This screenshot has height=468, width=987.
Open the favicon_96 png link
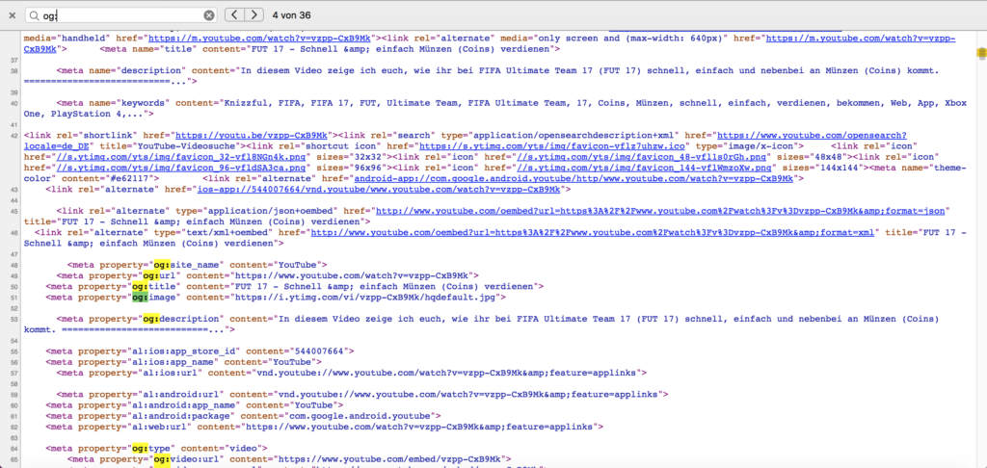click(182, 168)
